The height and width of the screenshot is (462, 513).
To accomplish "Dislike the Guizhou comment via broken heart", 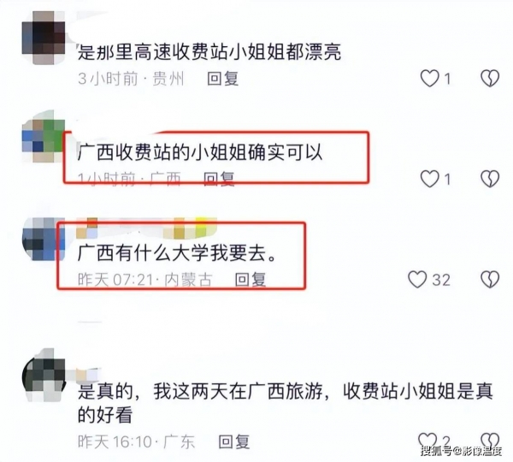I will [490, 79].
